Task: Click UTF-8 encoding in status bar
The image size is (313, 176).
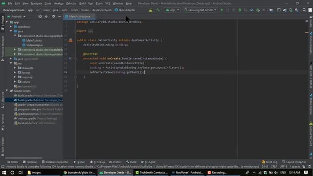Action: [283, 167]
